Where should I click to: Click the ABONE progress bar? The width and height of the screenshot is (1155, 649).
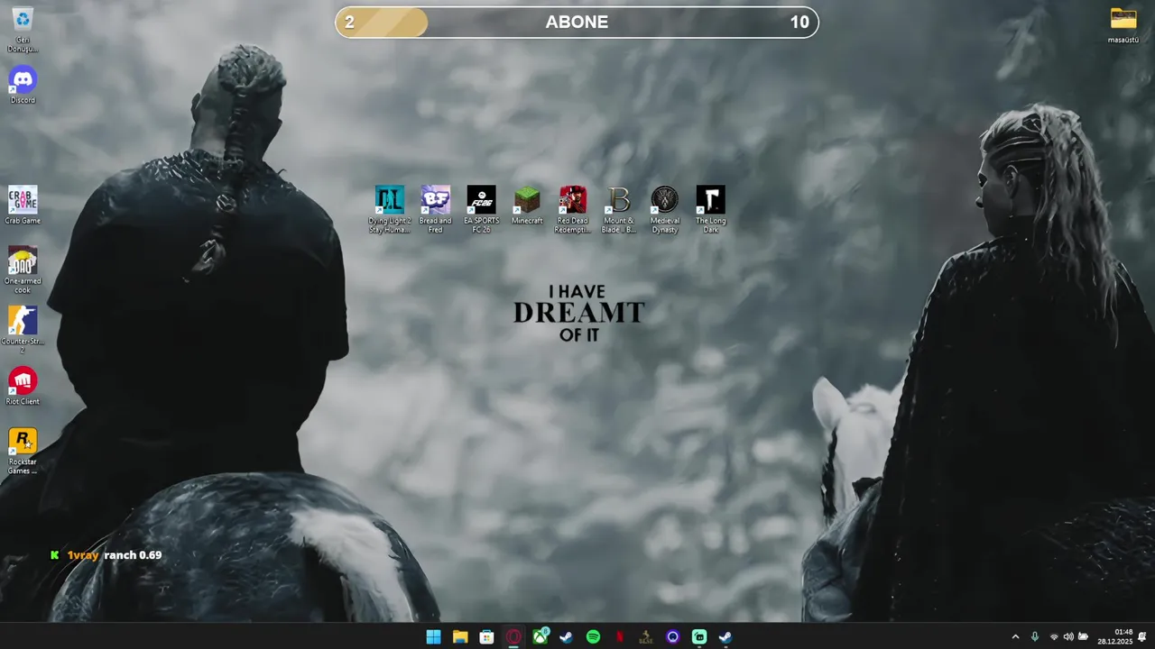pos(577,23)
